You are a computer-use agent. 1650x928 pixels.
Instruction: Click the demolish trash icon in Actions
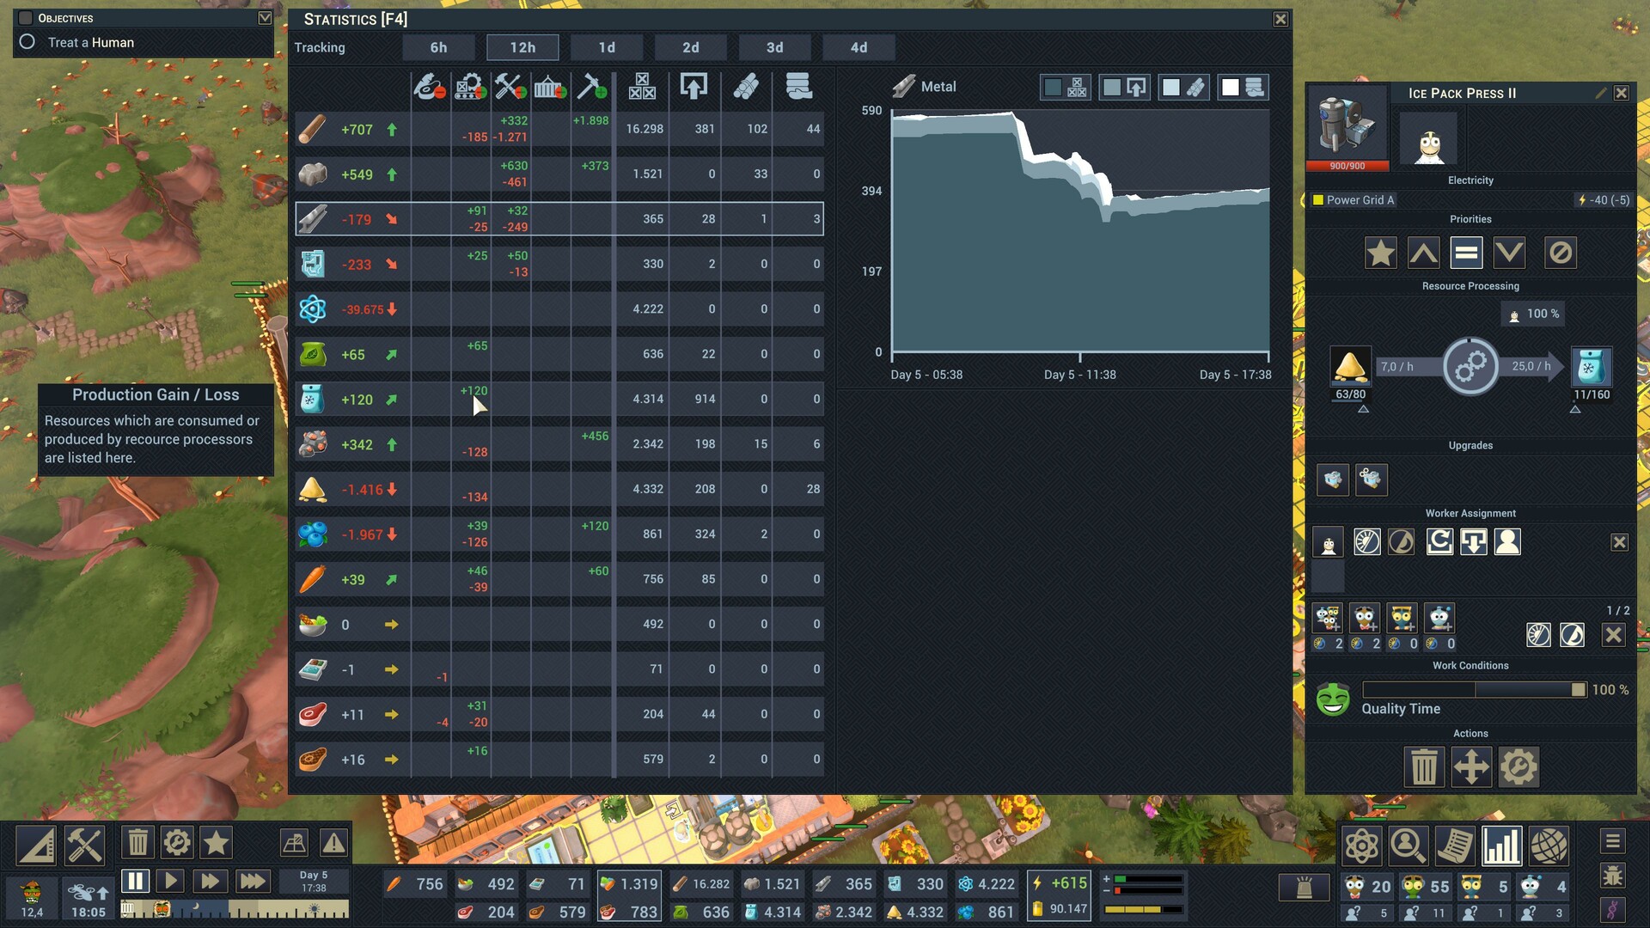tap(1424, 766)
